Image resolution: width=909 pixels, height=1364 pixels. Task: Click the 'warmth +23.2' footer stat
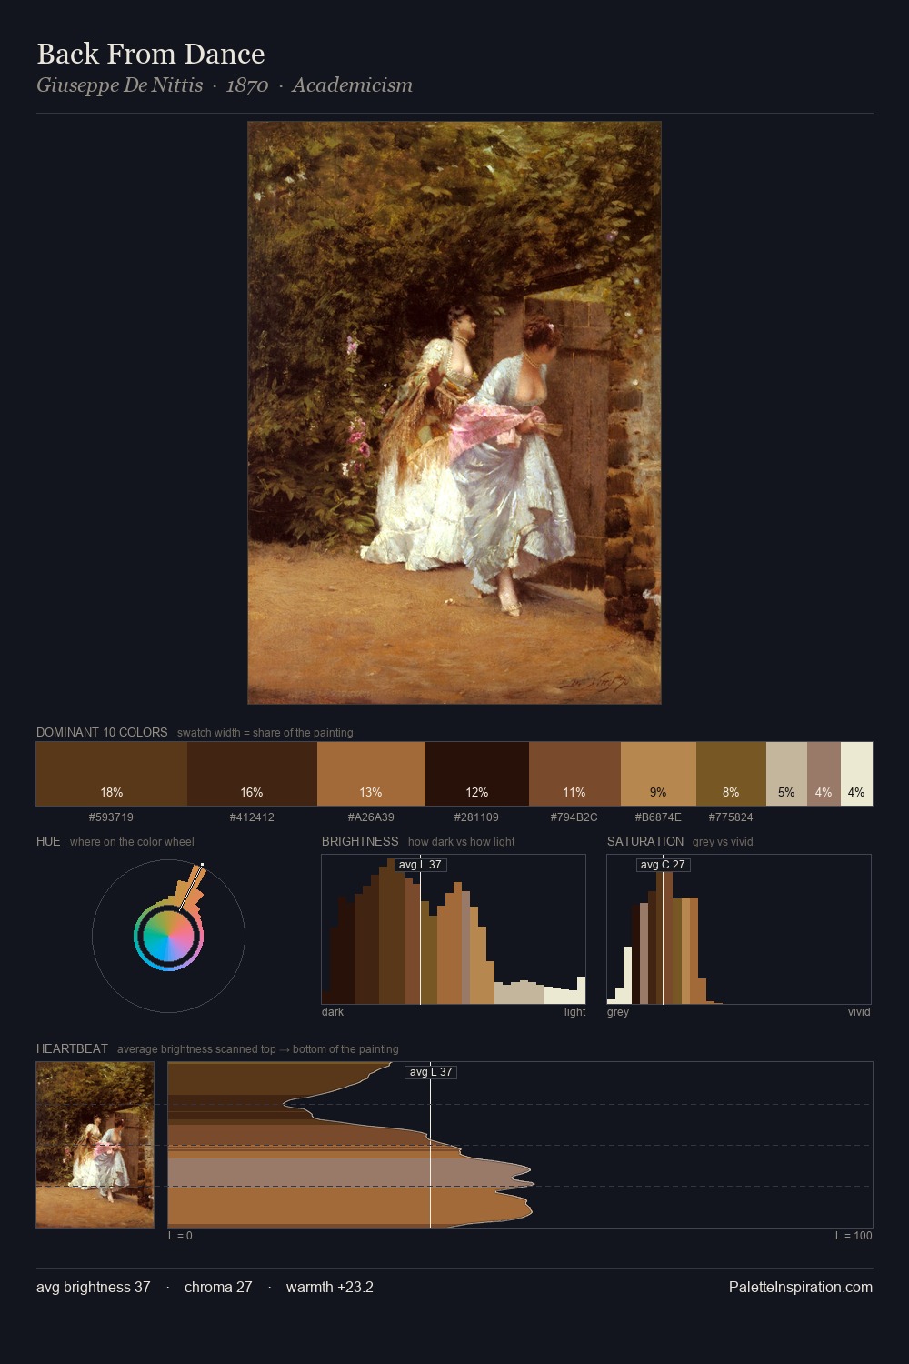pyautogui.click(x=330, y=1287)
